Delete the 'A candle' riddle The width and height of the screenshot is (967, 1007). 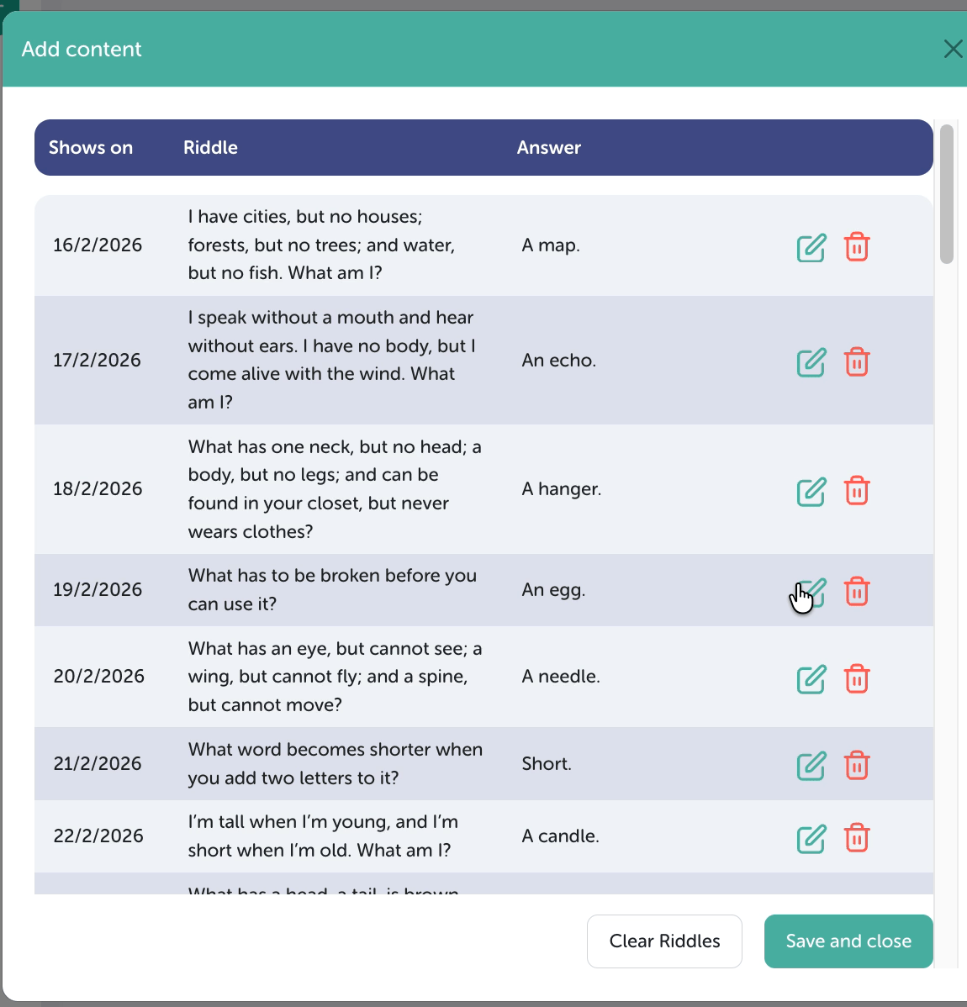[857, 838]
